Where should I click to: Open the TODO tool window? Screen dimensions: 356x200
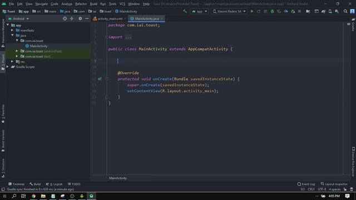[74, 184]
